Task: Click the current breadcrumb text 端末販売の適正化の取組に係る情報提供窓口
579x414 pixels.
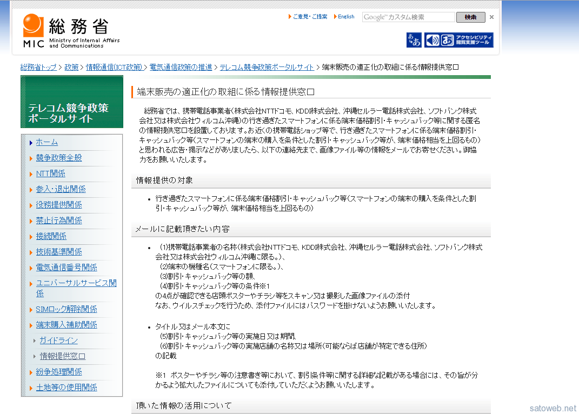Action: tap(390, 67)
